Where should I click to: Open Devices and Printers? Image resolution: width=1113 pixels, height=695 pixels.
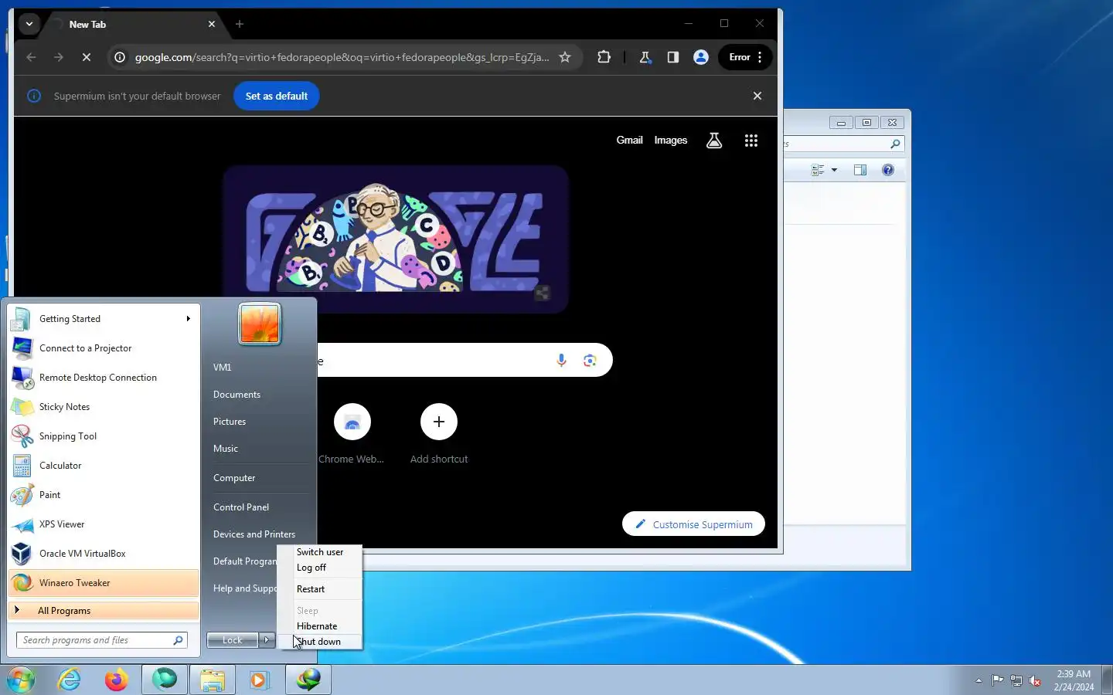pyautogui.click(x=254, y=534)
